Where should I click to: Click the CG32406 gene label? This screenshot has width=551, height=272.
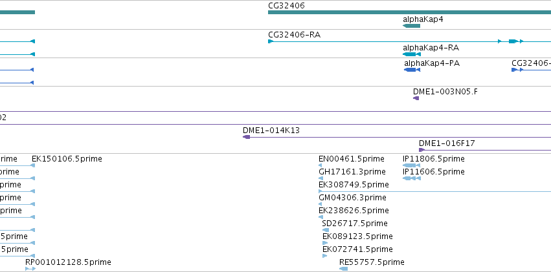[286, 6]
